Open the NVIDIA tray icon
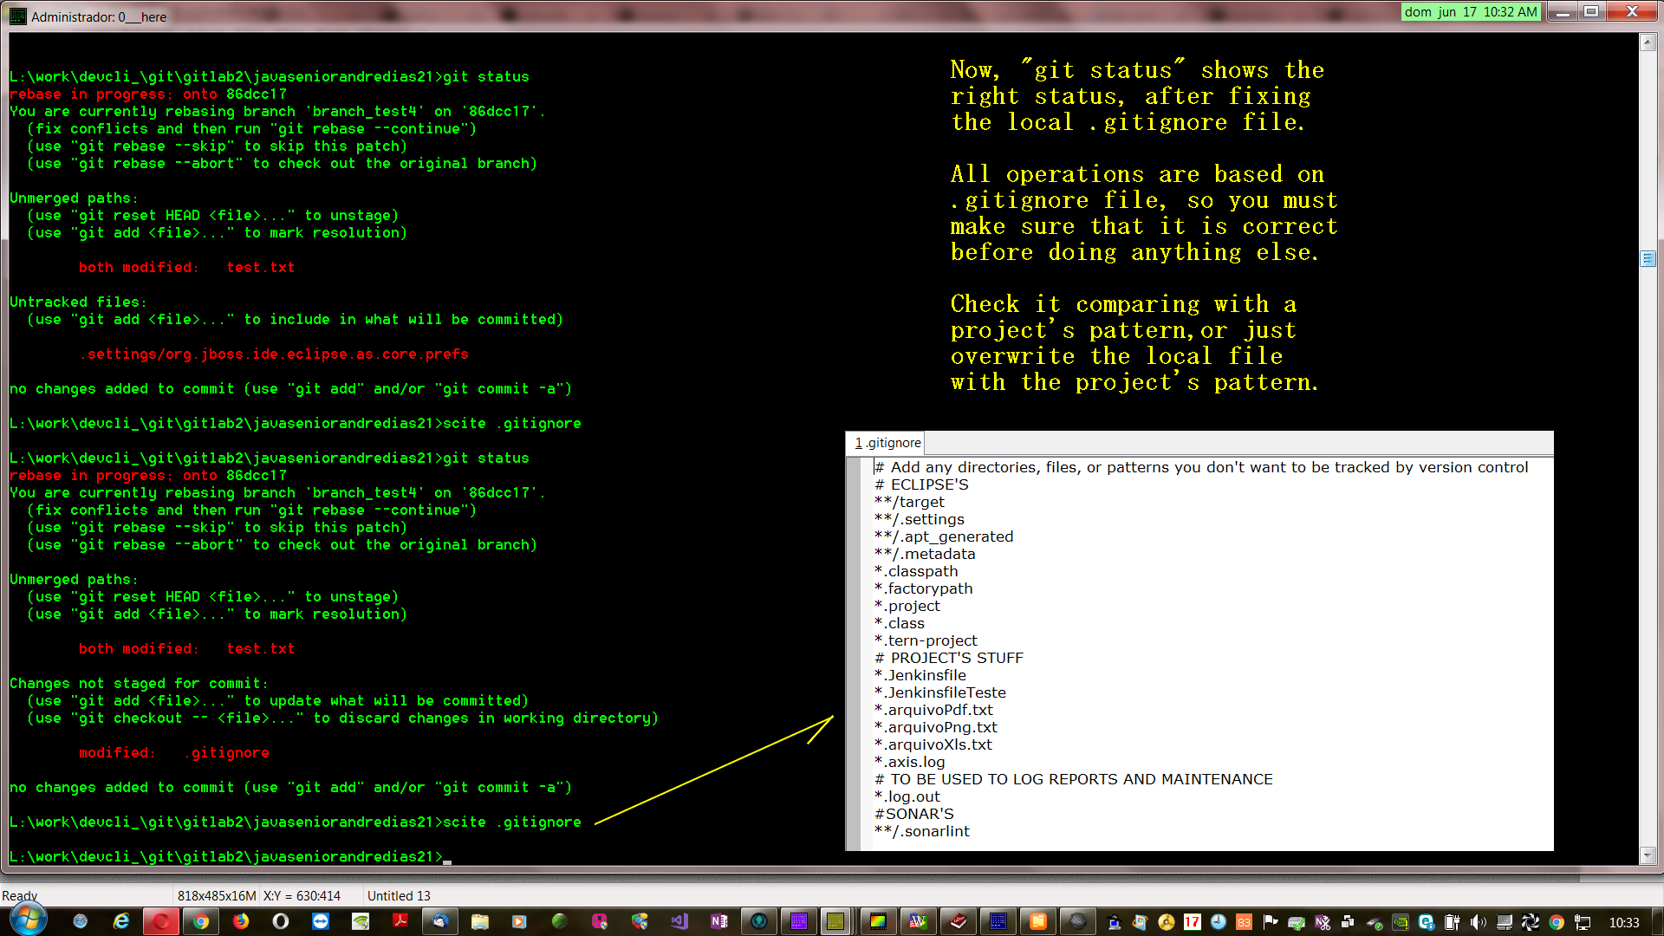The image size is (1664, 936). coord(1401,922)
